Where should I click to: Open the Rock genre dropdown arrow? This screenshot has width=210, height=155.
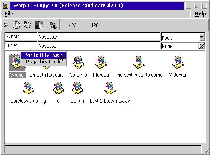point(202,37)
